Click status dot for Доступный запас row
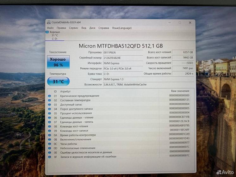The image size is (236, 177). [49, 105]
